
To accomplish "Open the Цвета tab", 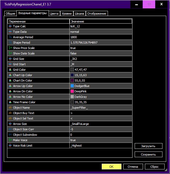I will click(x=54, y=14).
